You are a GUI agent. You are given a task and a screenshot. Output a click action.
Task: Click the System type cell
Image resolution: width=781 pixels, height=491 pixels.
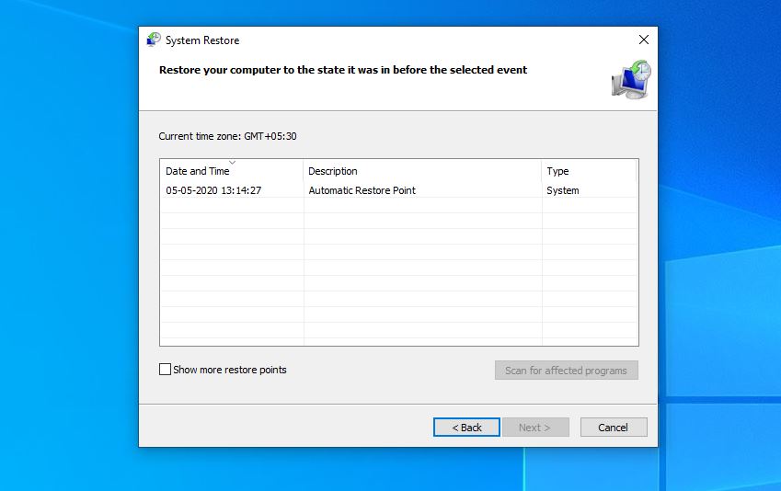point(562,190)
